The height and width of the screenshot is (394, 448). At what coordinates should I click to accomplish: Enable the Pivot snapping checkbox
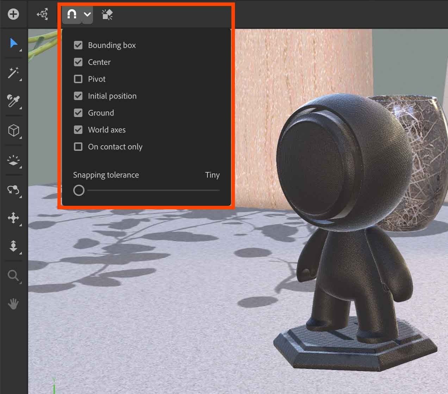click(x=78, y=79)
